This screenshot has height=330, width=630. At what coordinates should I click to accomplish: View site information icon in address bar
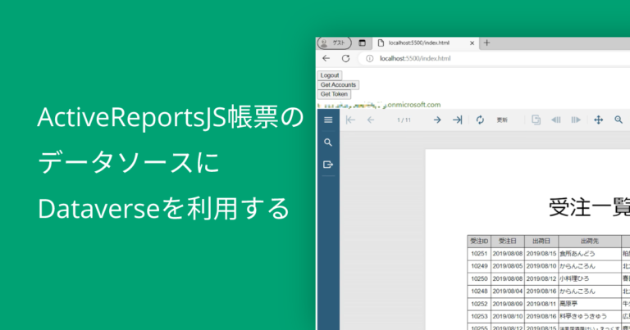coord(369,58)
